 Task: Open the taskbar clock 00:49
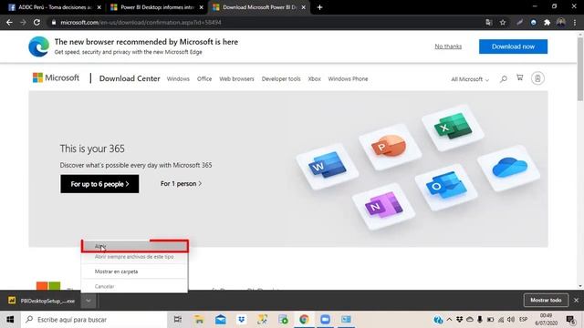(546, 320)
